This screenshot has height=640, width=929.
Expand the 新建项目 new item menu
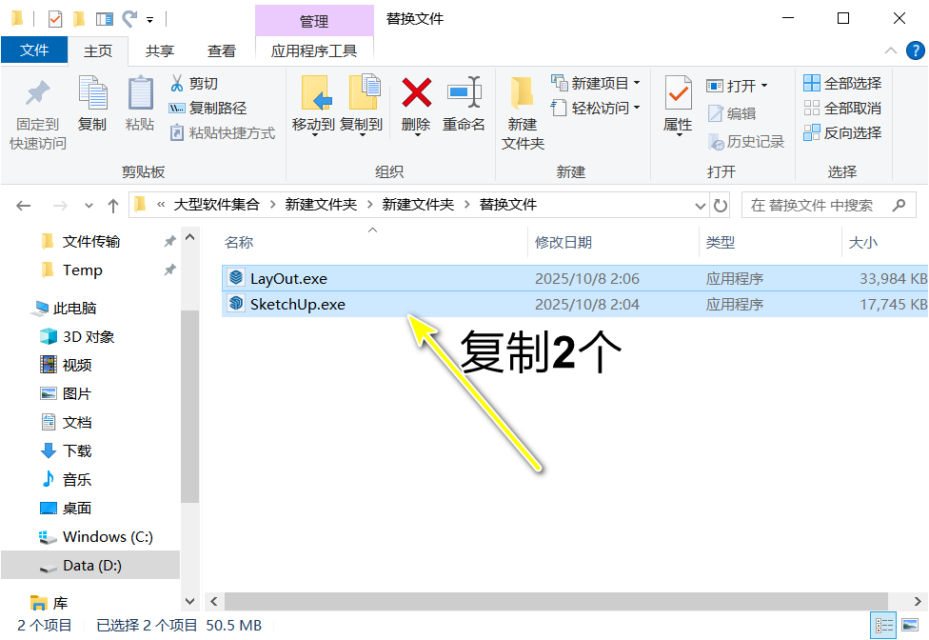point(637,83)
